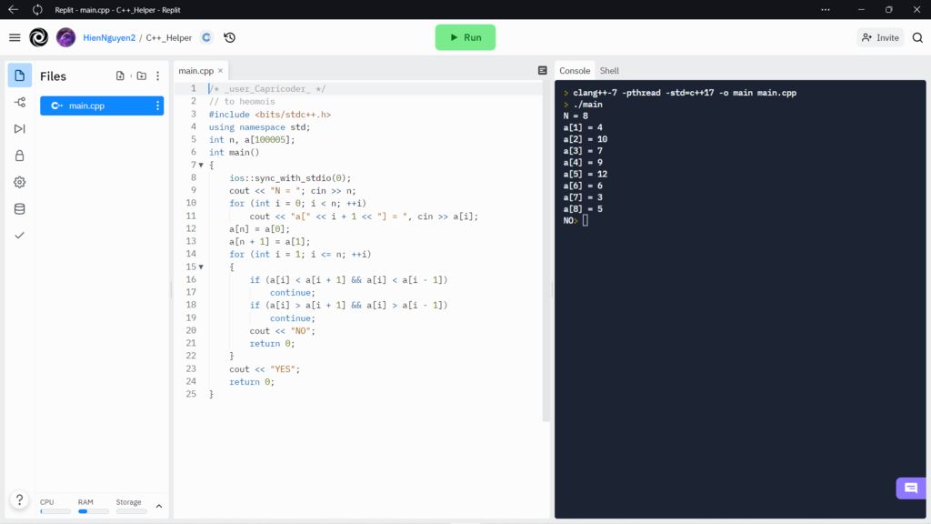Open the Settings gear in sidebar
Viewport: 931px width, 524px height.
20,182
